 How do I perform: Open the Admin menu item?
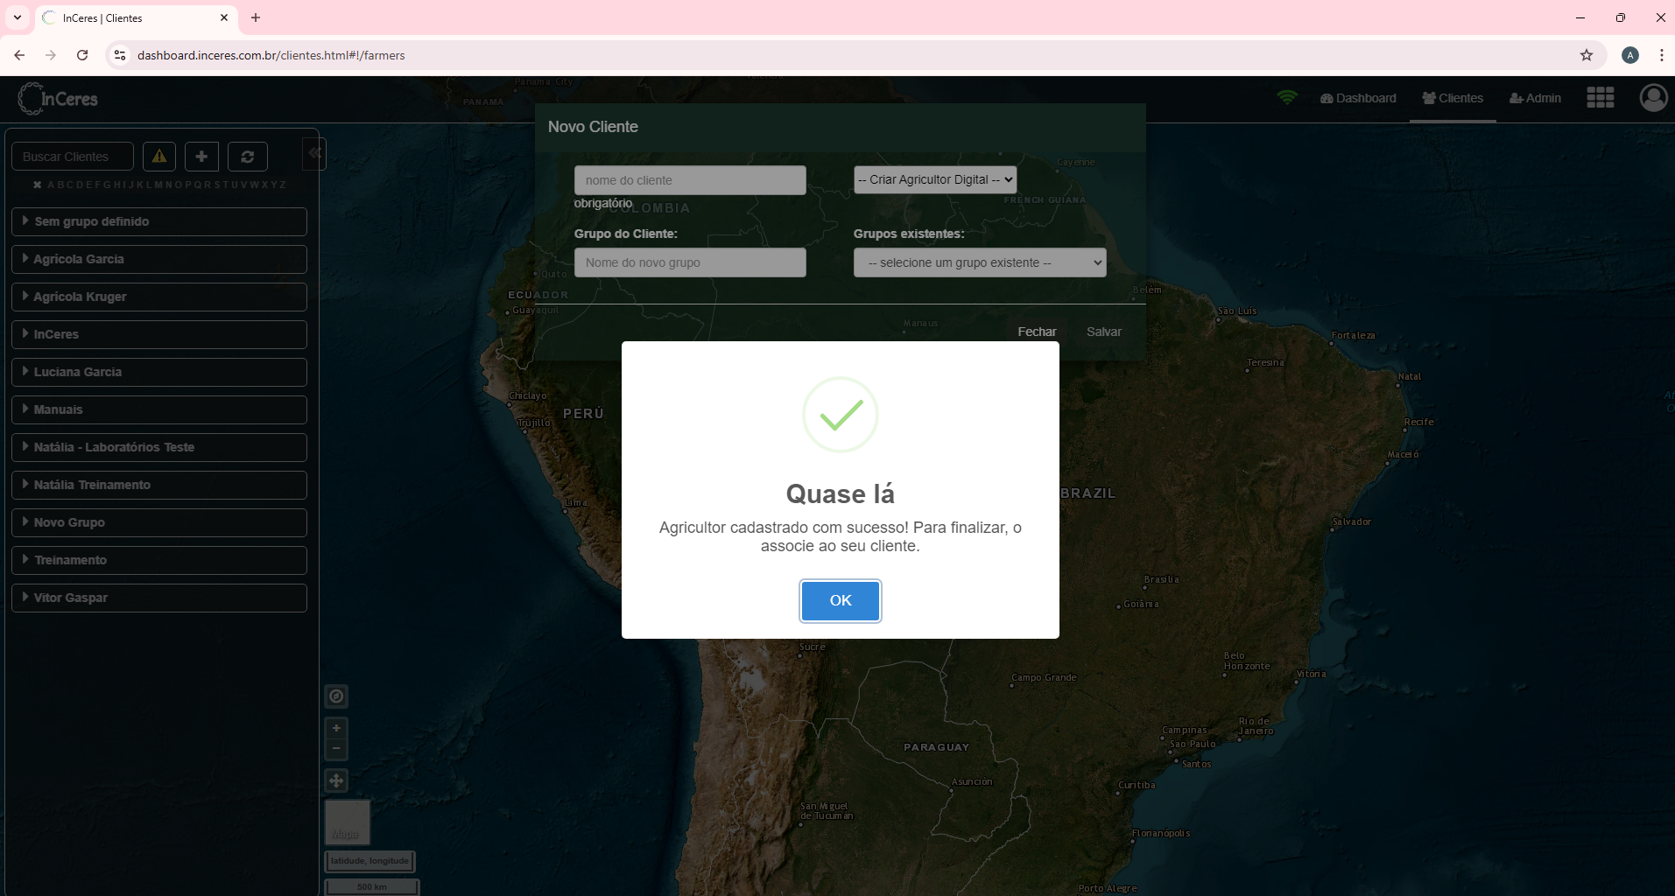coord(1535,98)
